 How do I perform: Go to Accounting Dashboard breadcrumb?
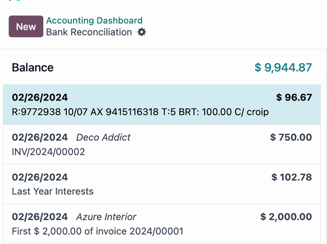click(94, 20)
